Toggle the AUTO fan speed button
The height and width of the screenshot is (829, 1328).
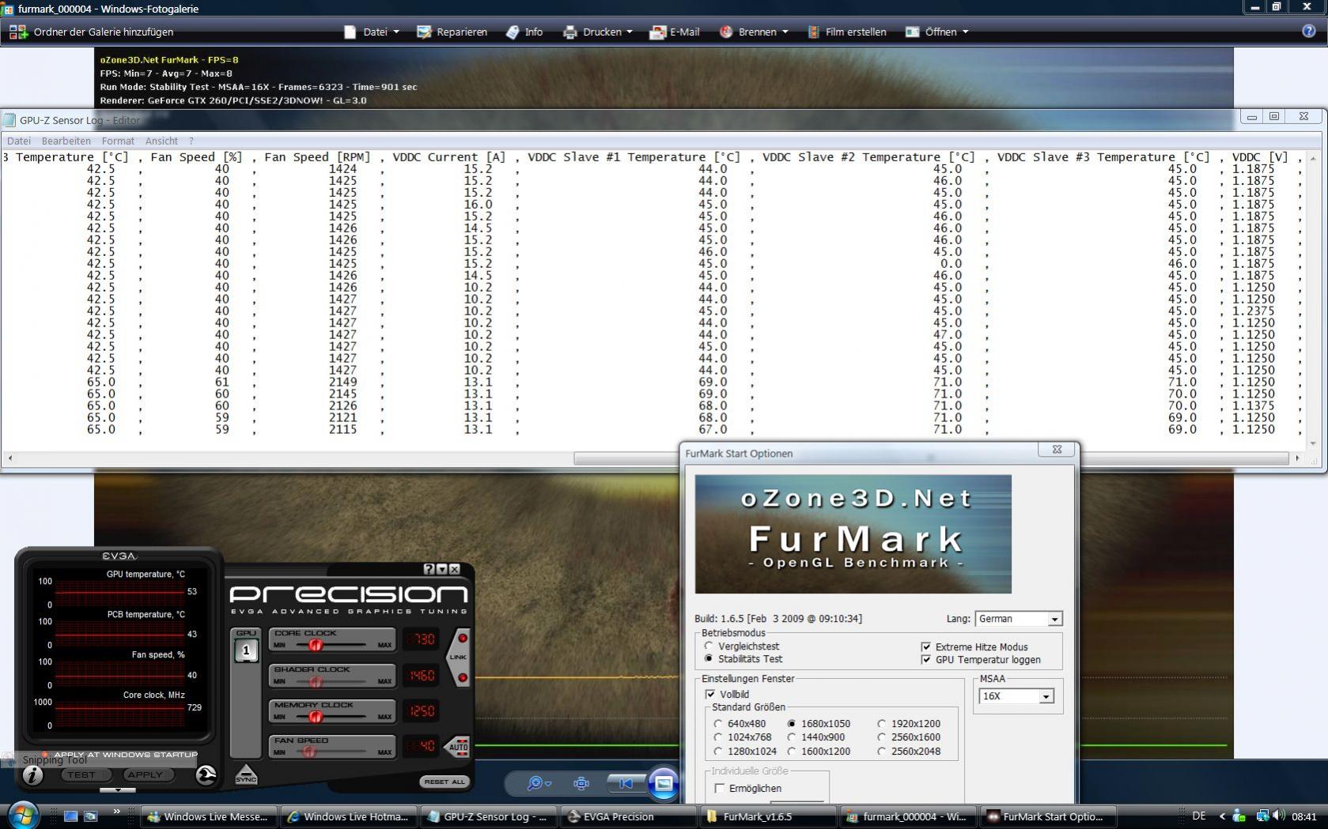pyautogui.click(x=458, y=746)
